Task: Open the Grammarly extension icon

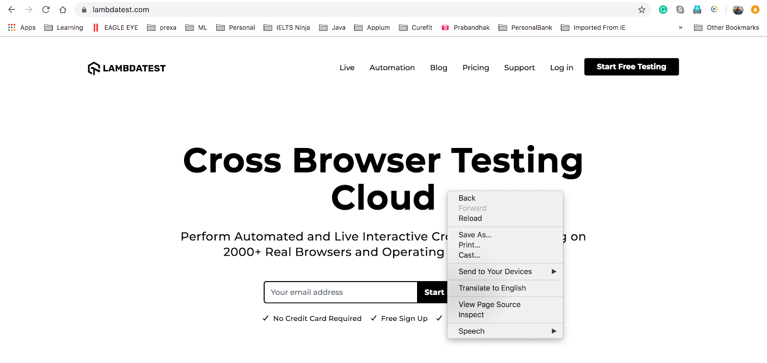Action: tap(663, 10)
